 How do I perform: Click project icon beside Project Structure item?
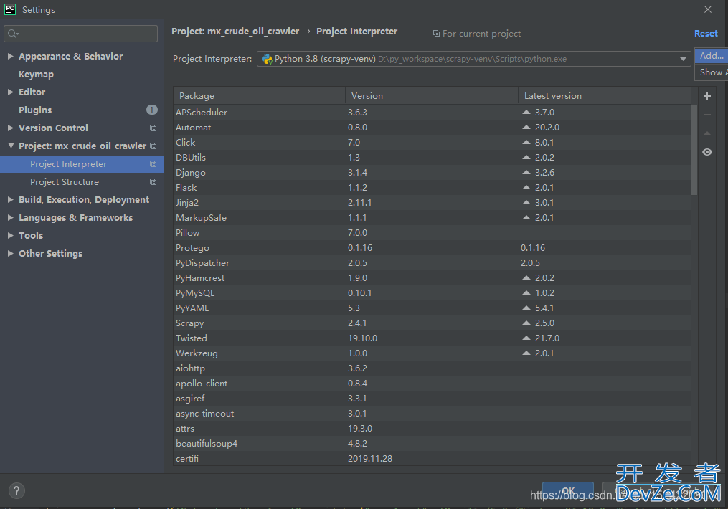[x=153, y=182]
